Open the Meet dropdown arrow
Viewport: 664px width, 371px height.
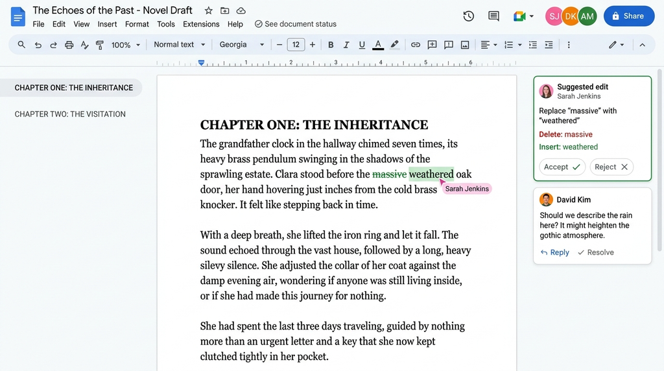pos(532,16)
